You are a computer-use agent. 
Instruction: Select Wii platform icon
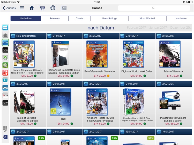pyautogui.click(x=5, y=88)
